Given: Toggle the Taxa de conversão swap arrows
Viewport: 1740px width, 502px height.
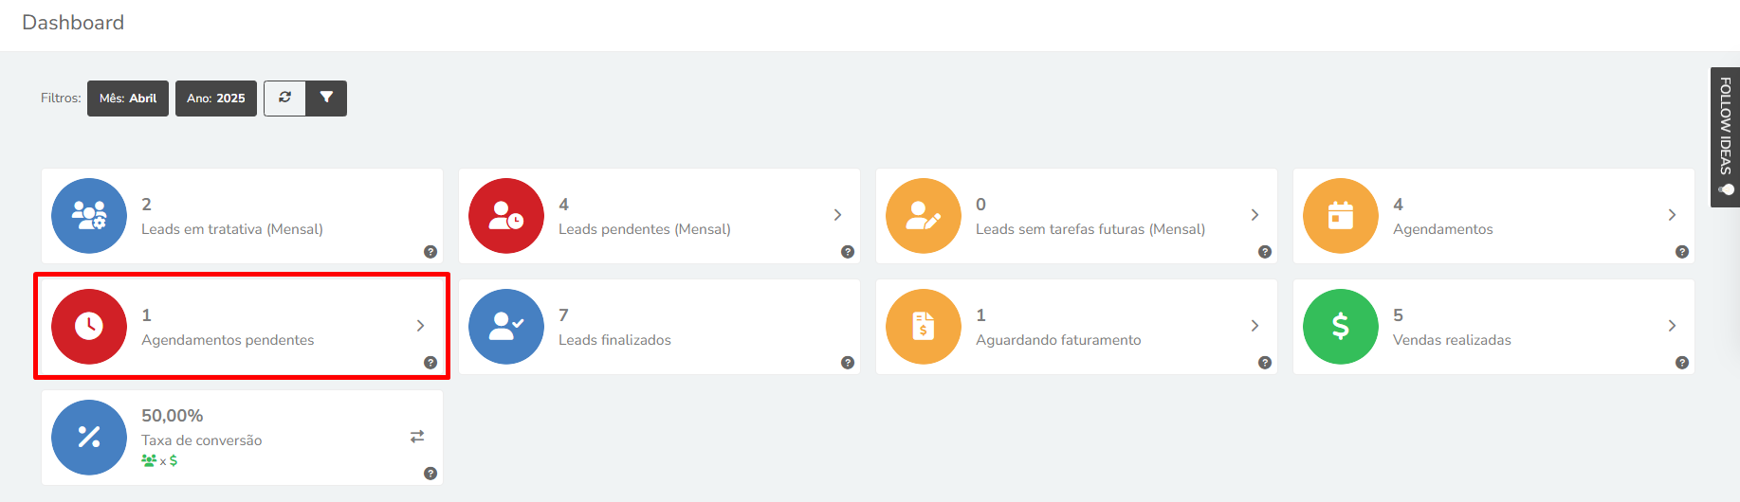Looking at the screenshot, I should click(417, 437).
